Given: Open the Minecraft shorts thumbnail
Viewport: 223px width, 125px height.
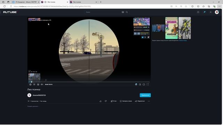Looking at the screenshot, I should click(x=171, y=28).
